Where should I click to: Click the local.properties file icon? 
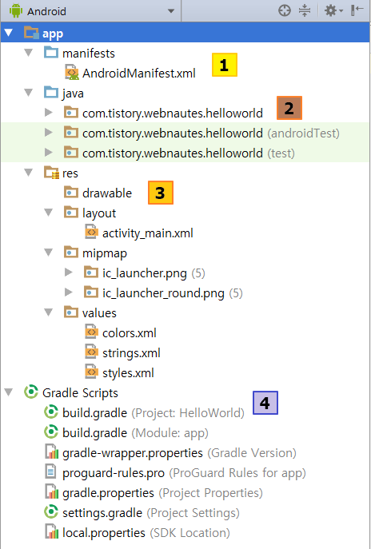tap(51, 531)
